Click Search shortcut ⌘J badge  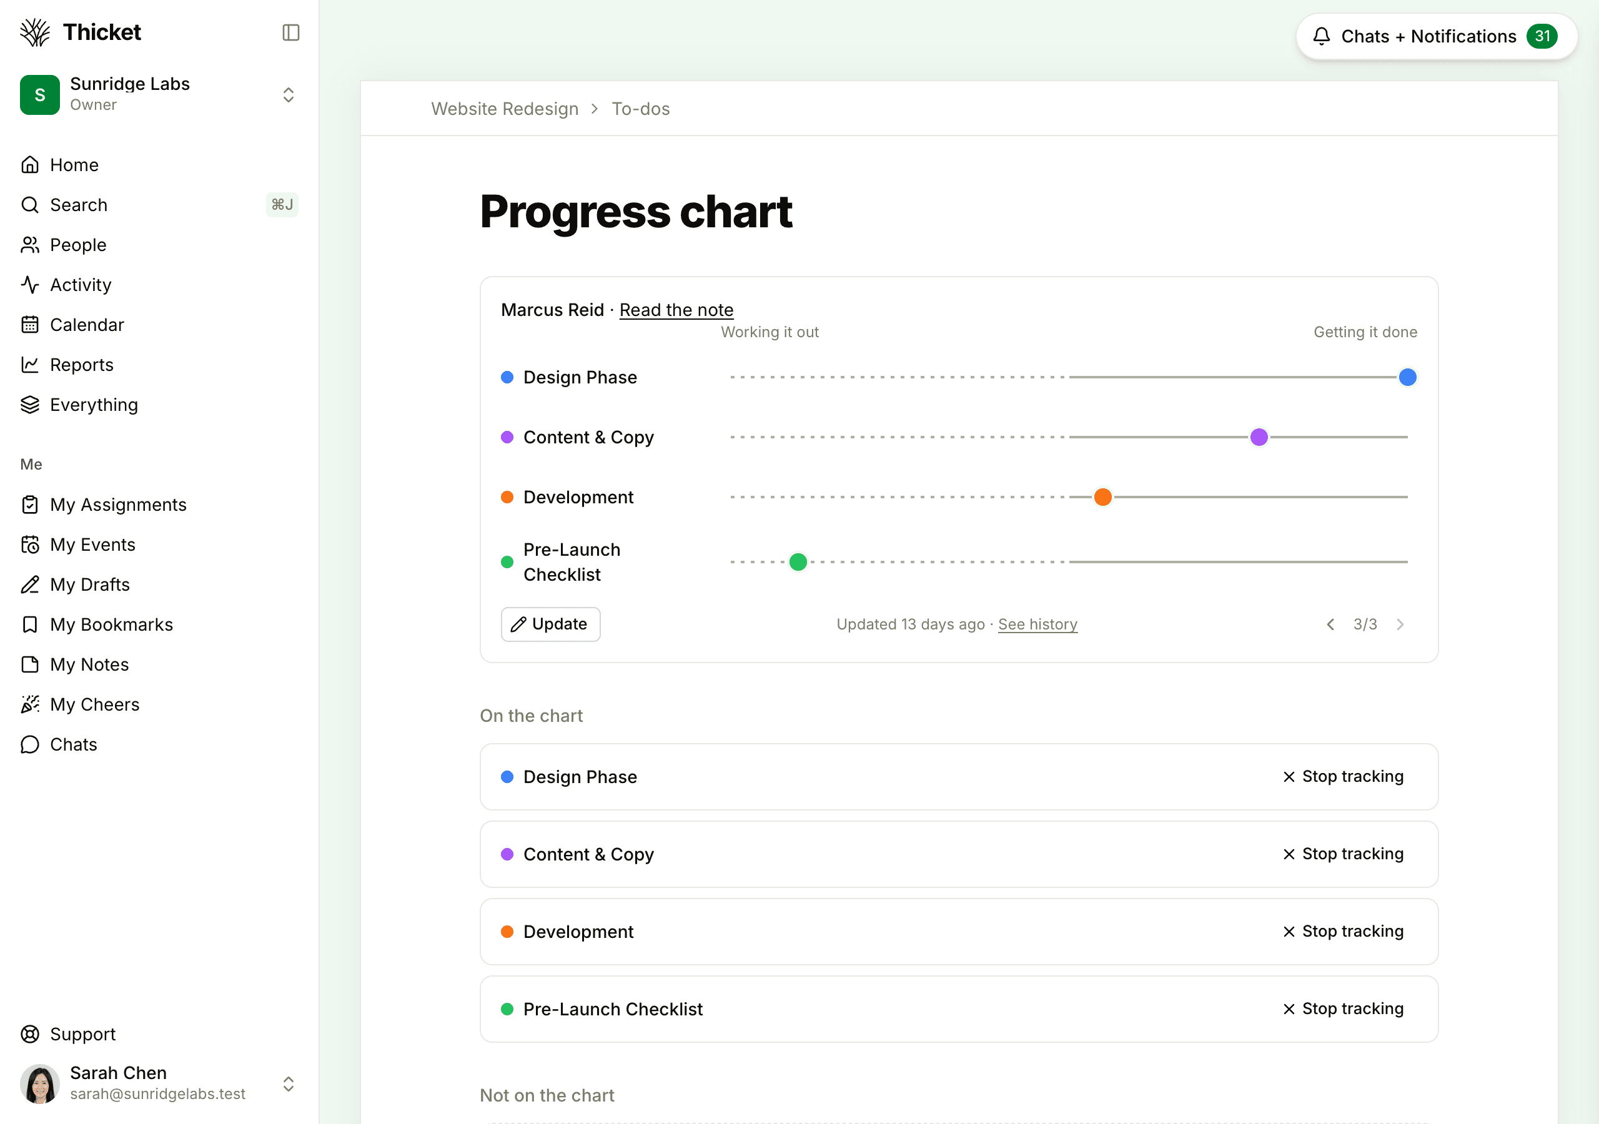click(x=282, y=205)
